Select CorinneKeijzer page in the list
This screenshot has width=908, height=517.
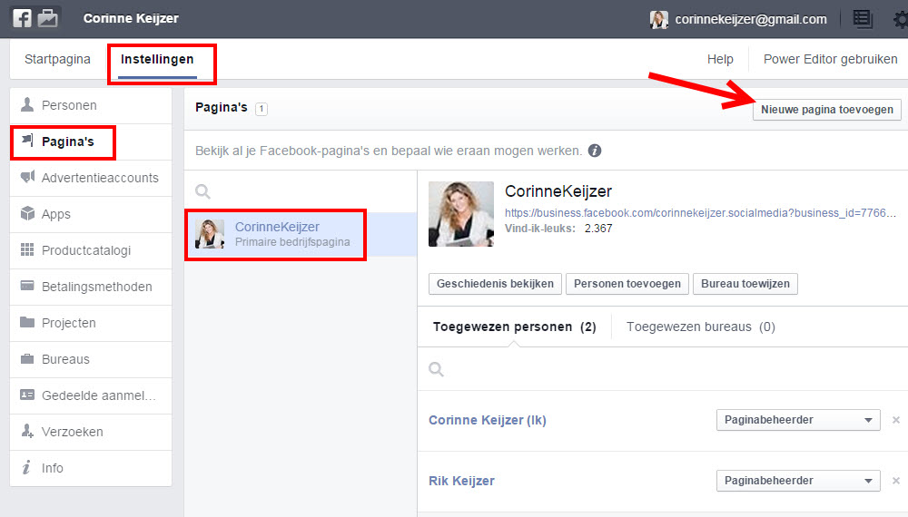tap(276, 234)
